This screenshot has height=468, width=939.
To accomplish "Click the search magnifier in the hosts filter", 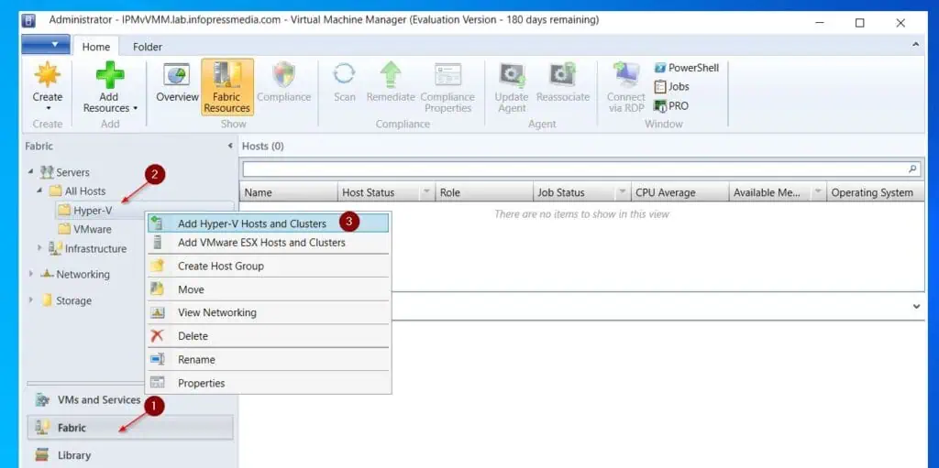I will (912, 169).
